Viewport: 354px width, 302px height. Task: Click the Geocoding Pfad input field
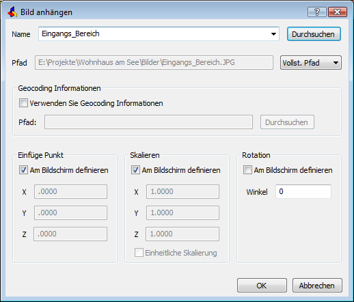(148, 122)
